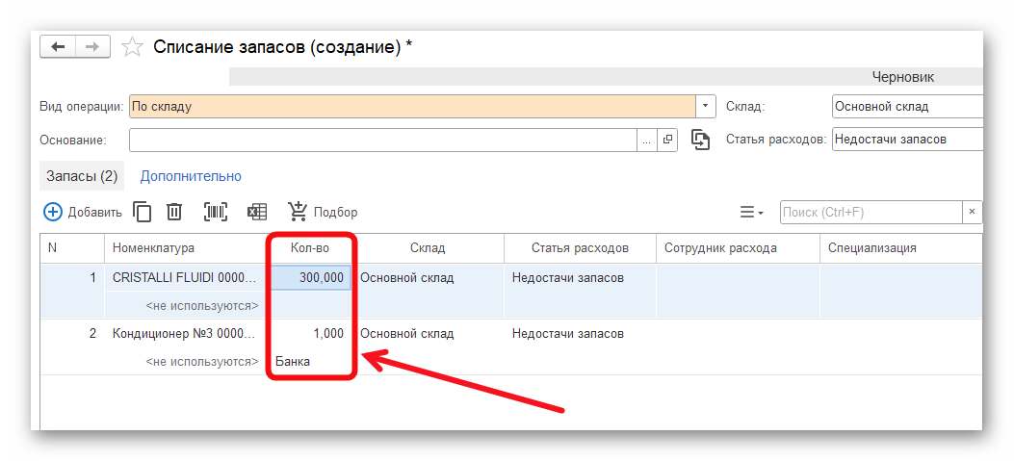1014x461 pixels.
Task: Load rows from Excel icon
Action: click(x=257, y=212)
